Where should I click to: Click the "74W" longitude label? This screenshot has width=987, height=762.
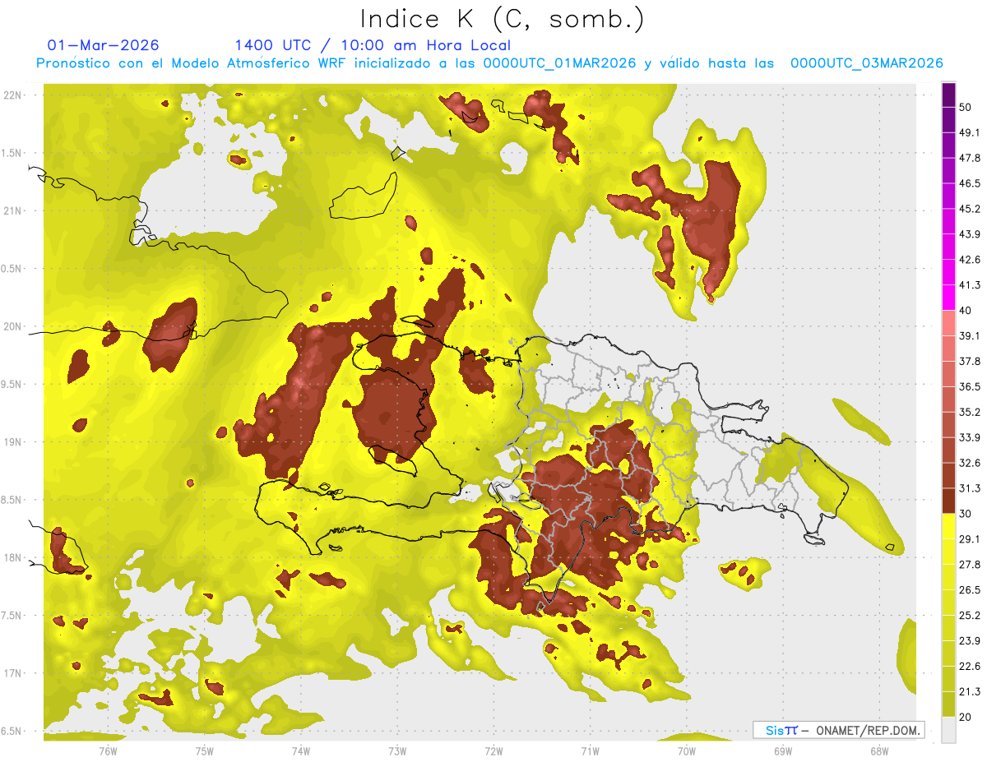coord(301,750)
